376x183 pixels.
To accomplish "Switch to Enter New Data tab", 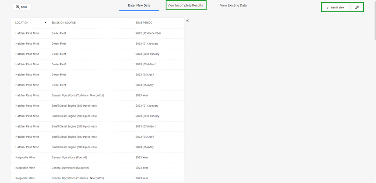I will (139, 5).
